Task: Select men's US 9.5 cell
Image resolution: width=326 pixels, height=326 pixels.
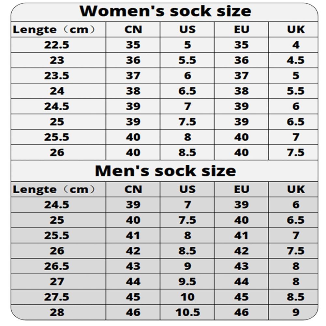Action: [x=187, y=282]
